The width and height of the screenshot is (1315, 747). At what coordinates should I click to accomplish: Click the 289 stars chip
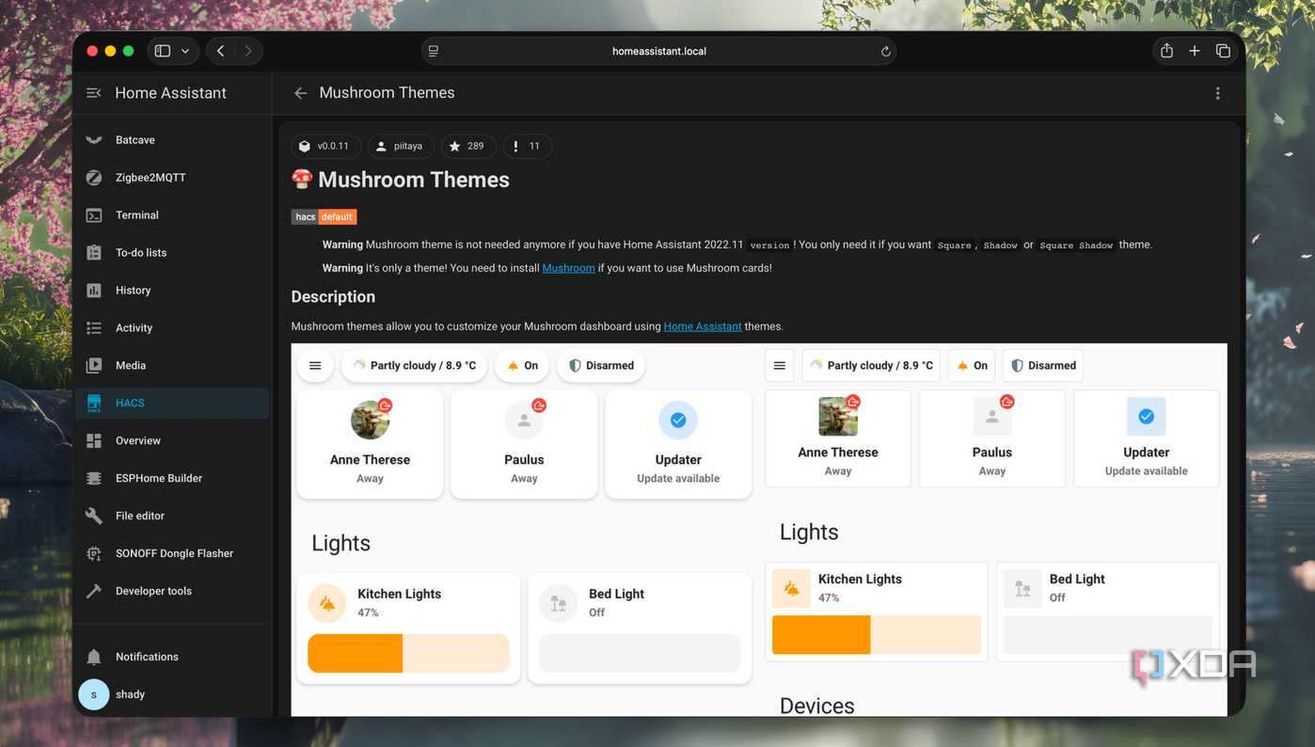pyautogui.click(x=468, y=147)
